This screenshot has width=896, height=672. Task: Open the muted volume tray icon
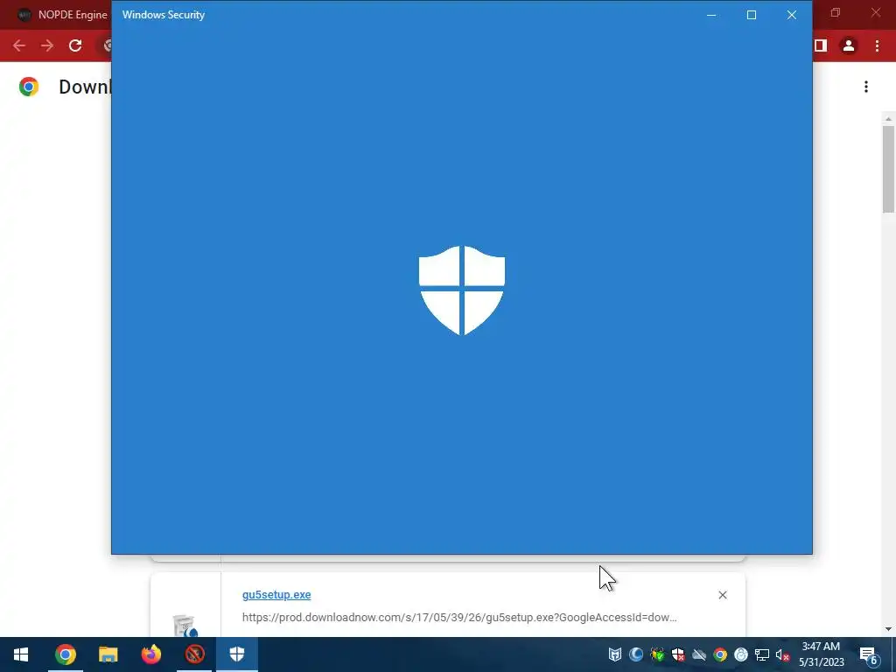coord(782,654)
